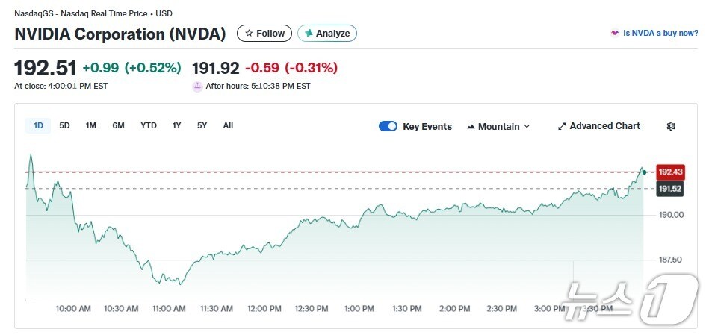Select the 1D time range tab
Viewport: 709px width, 335px height.
[38, 125]
